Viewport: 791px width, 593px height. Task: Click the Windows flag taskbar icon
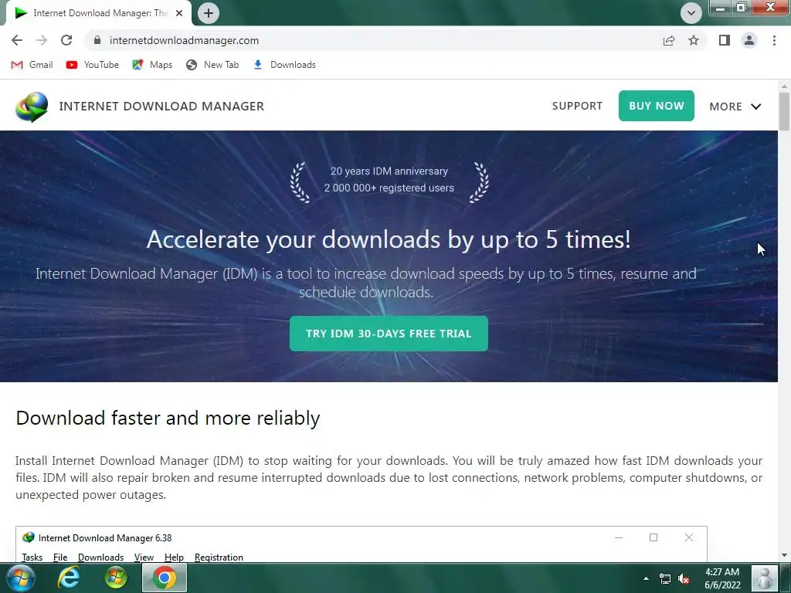[x=116, y=578]
